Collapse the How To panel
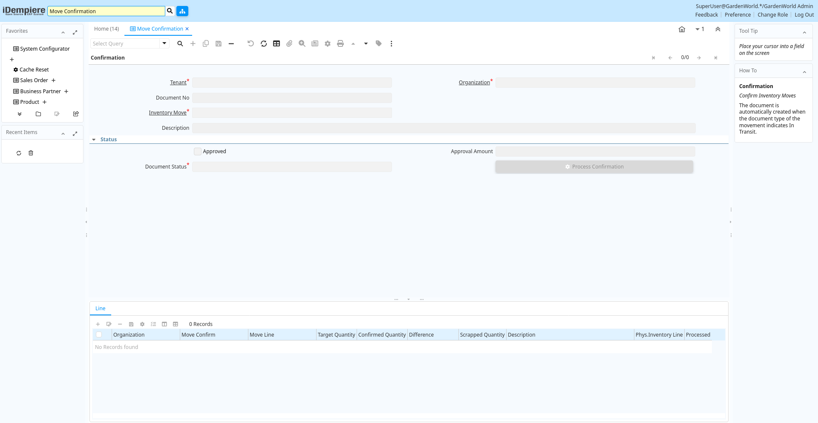The image size is (818, 423). point(804,72)
